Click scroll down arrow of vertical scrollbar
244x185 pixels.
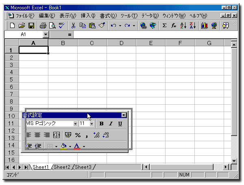click(234, 161)
